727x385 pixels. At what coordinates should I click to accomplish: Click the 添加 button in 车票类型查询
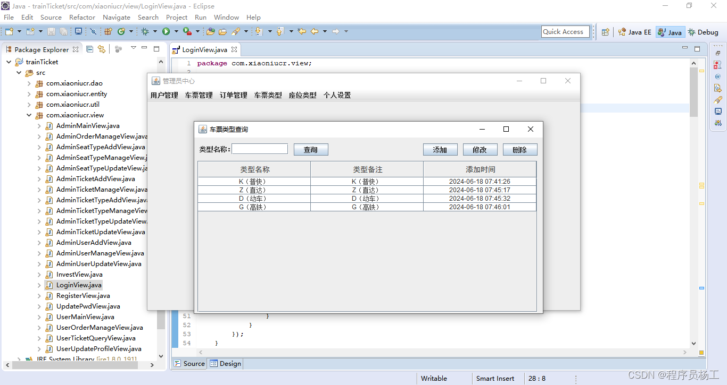click(x=440, y=149)
